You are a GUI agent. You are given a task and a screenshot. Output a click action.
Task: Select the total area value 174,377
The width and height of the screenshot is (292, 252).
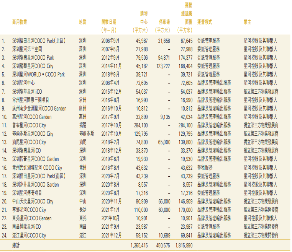pyautogui.click(x=185, y=57)
